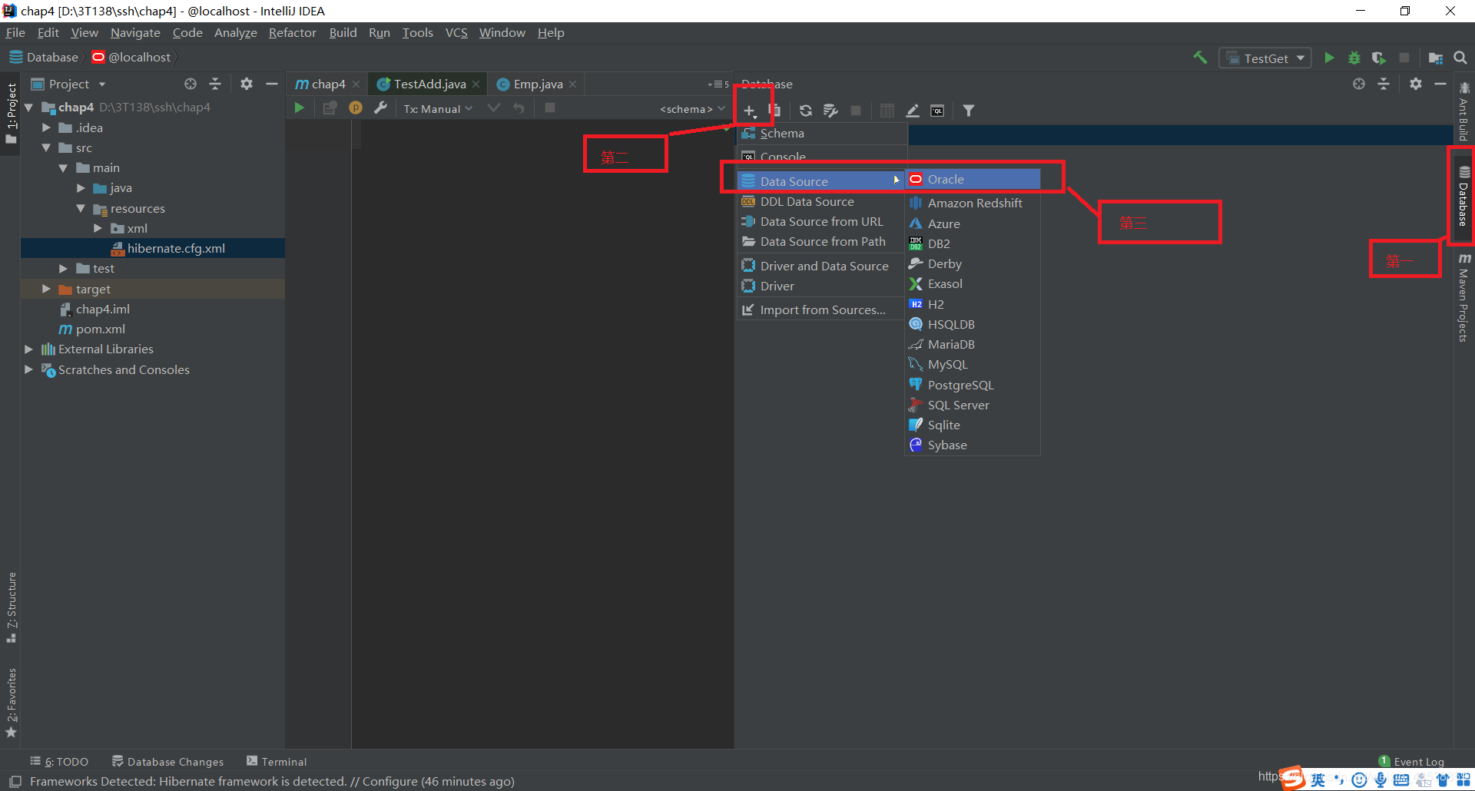Screen dimensions: 1475x791
Task: Toggle the Favorites side tab
Action: pyautogui.click(x=11, y=703)
